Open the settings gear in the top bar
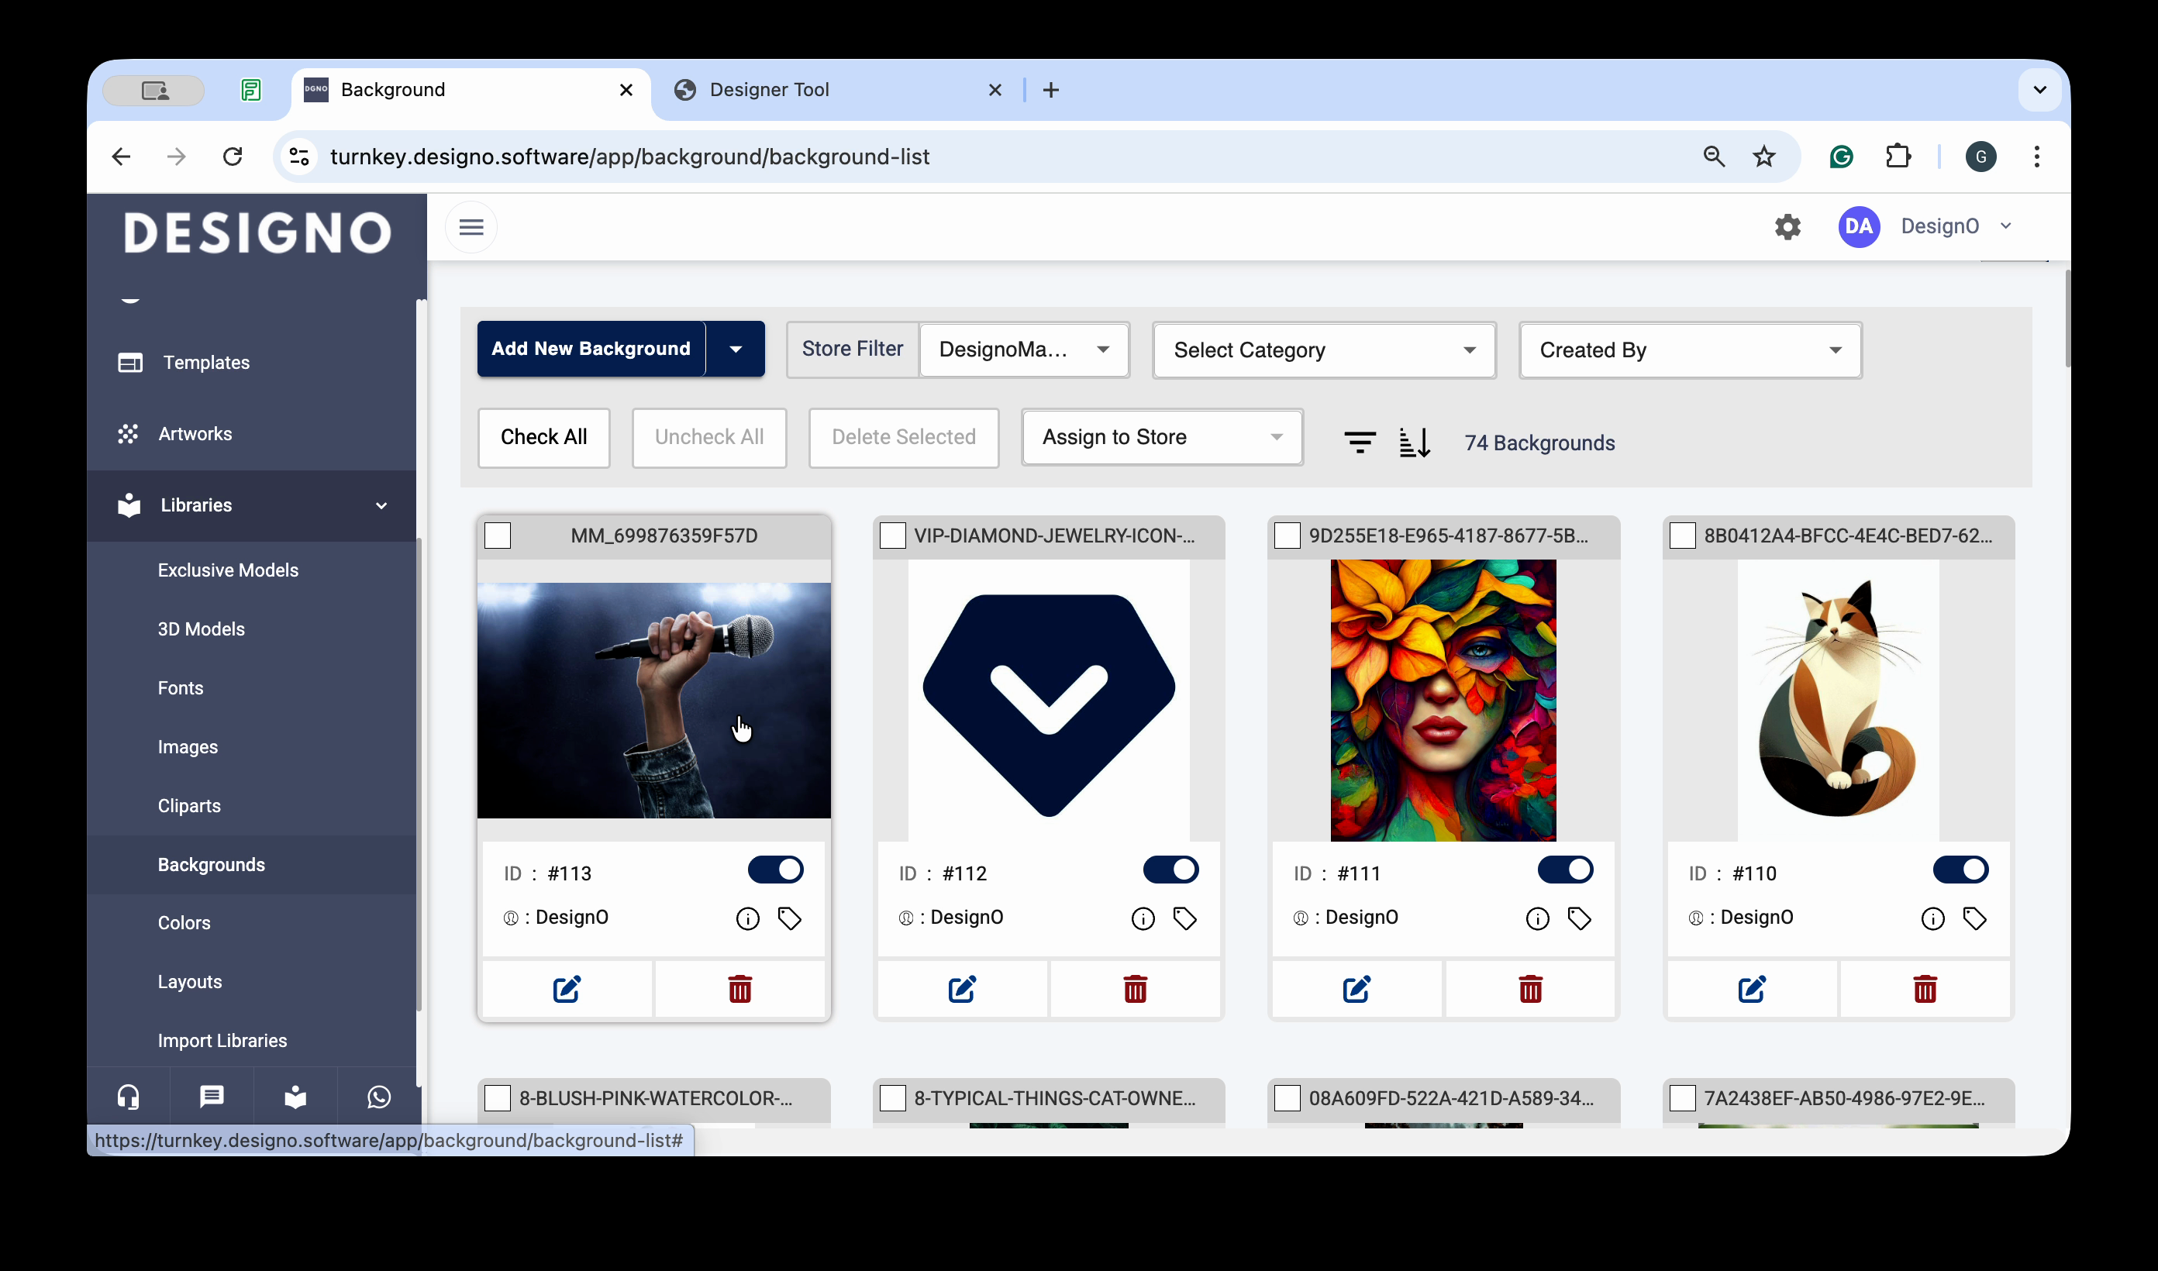This screenshot has height=1271, width=2158. pos(1787,227)
